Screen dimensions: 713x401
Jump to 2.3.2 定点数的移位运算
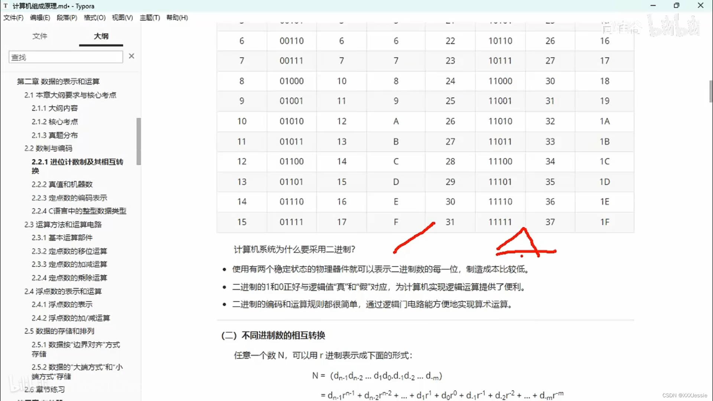click(x=69, y=251)
